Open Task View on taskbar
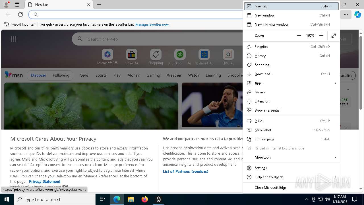364x205 pixels. coord(102,199)
